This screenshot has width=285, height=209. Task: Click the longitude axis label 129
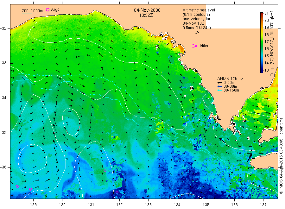click(x=34, y=205)
